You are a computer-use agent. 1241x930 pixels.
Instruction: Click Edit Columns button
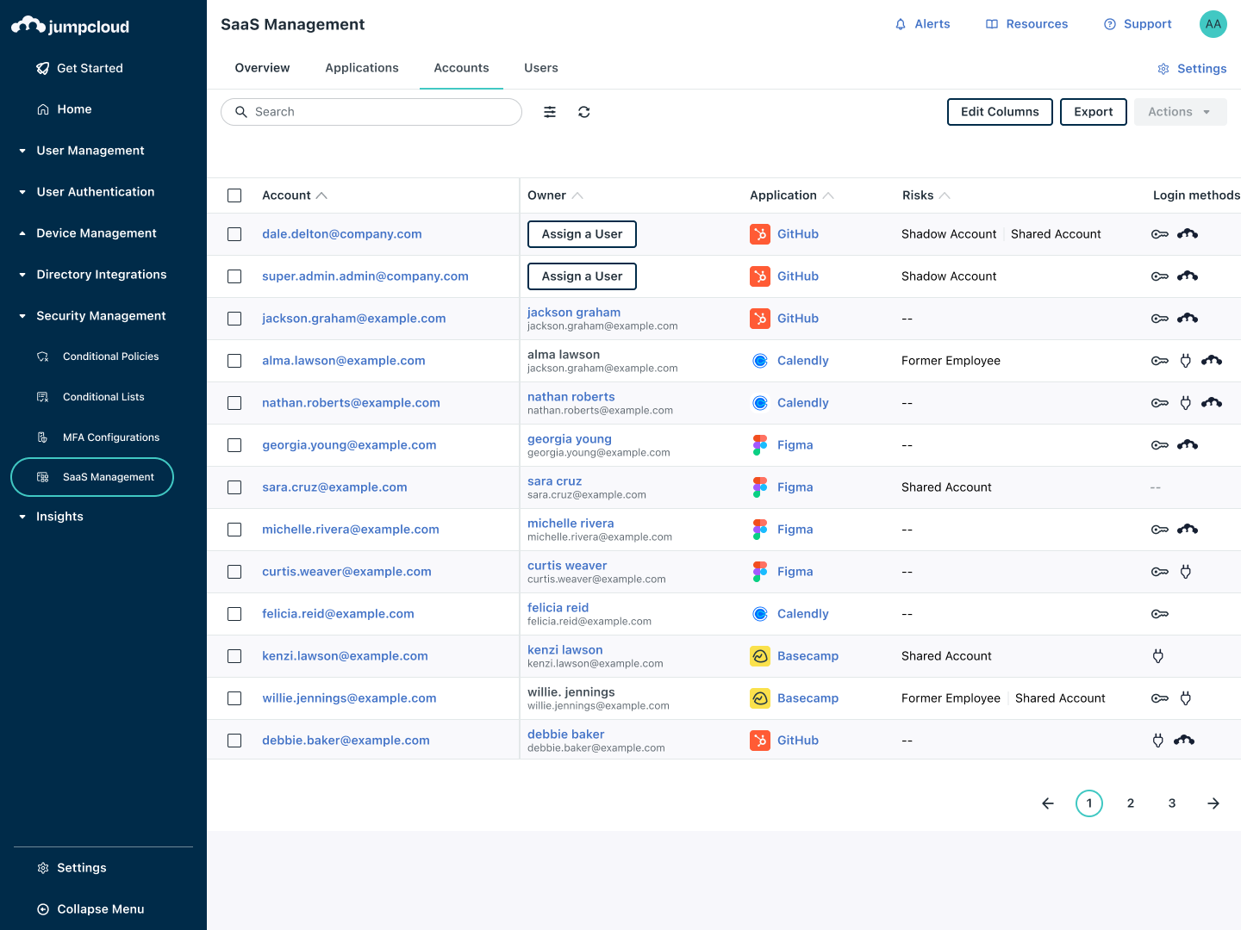pyautogui.click(x=1000, y=112)
